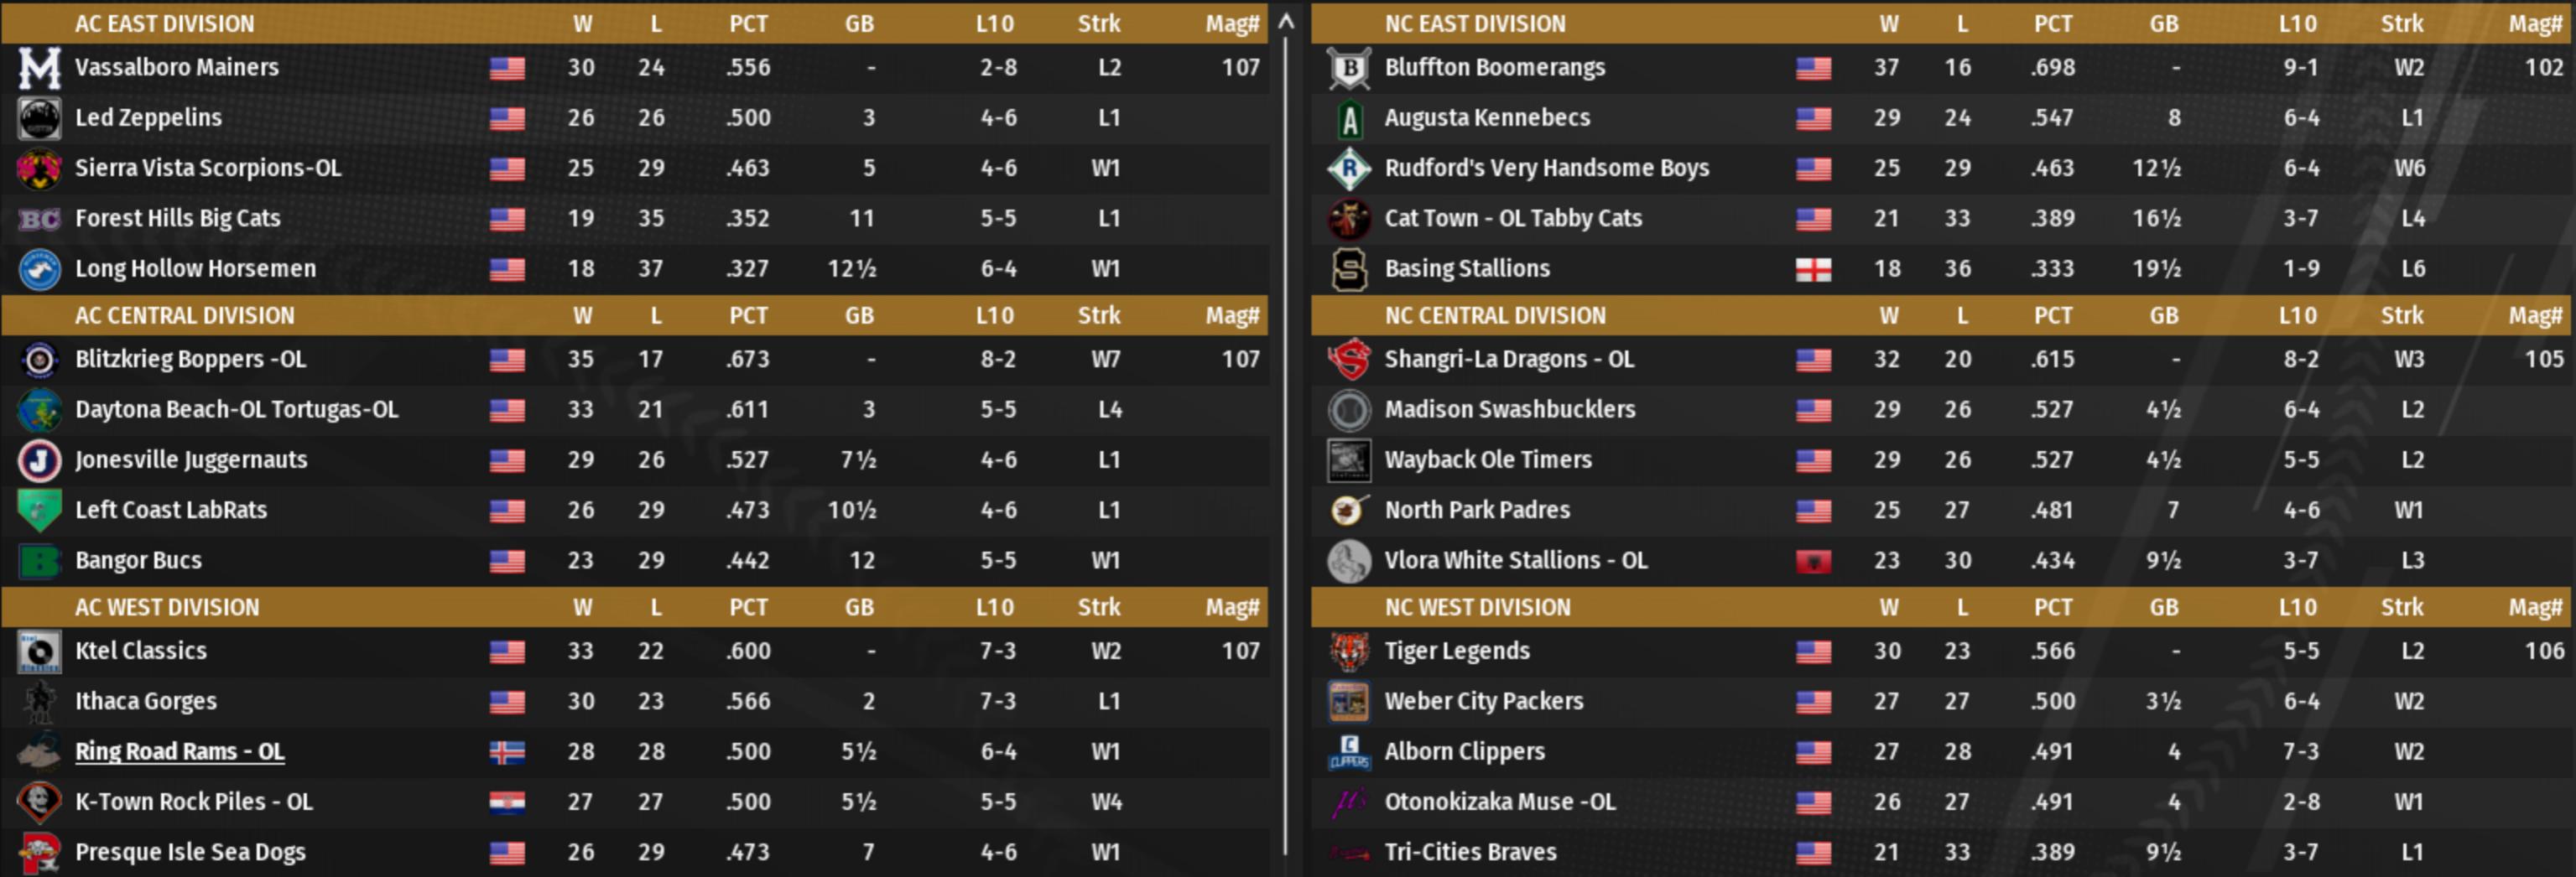2576x877 pixels.
Task: Click the Ring Road Rams Iceland flag
Action: pyautogui.click(x=507, y=752)
